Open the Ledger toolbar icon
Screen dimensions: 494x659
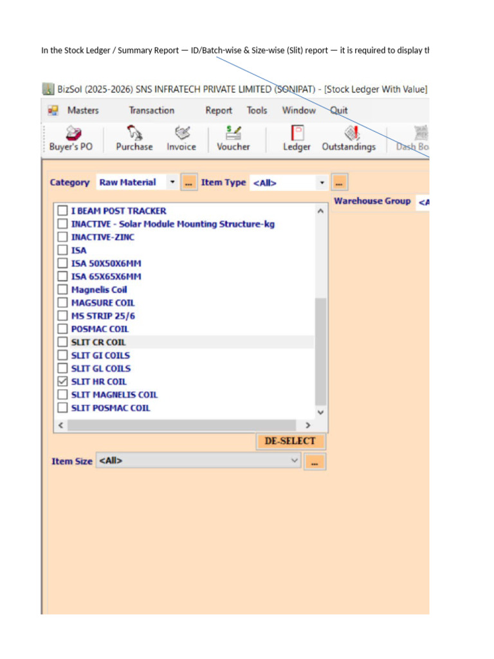(x=297, y=138)
